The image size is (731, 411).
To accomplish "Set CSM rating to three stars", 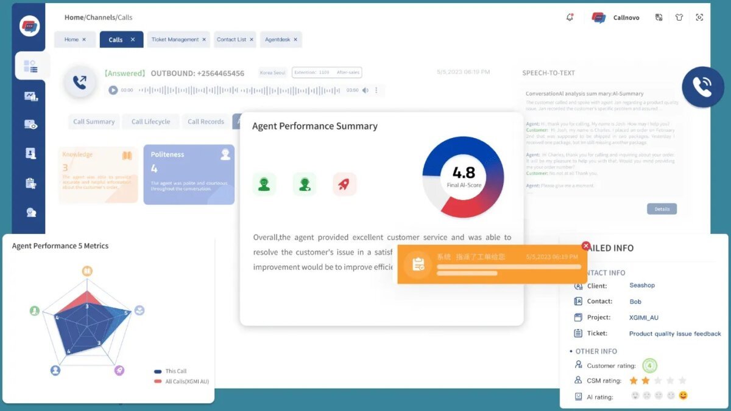I will pos(658,381).
